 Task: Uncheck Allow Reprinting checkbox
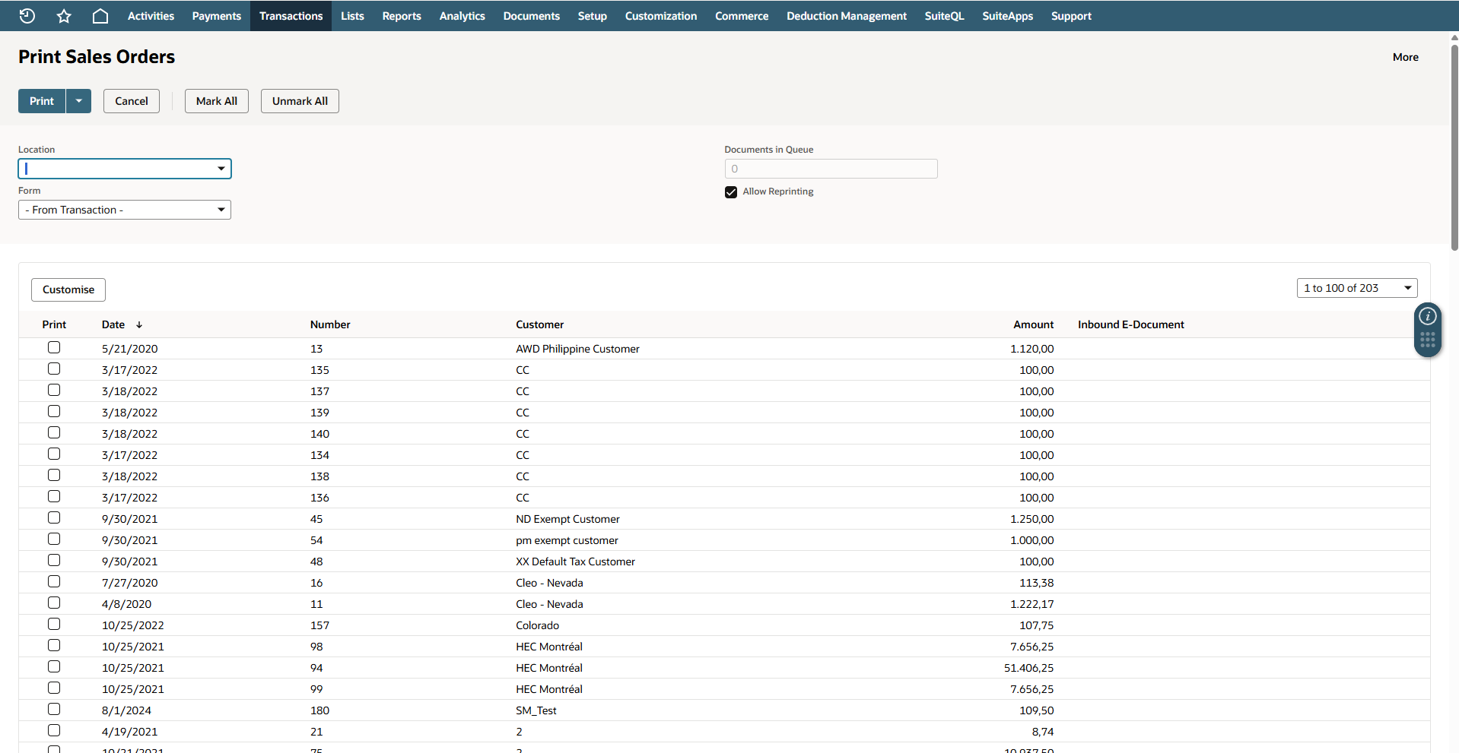[x=731, y=192]
